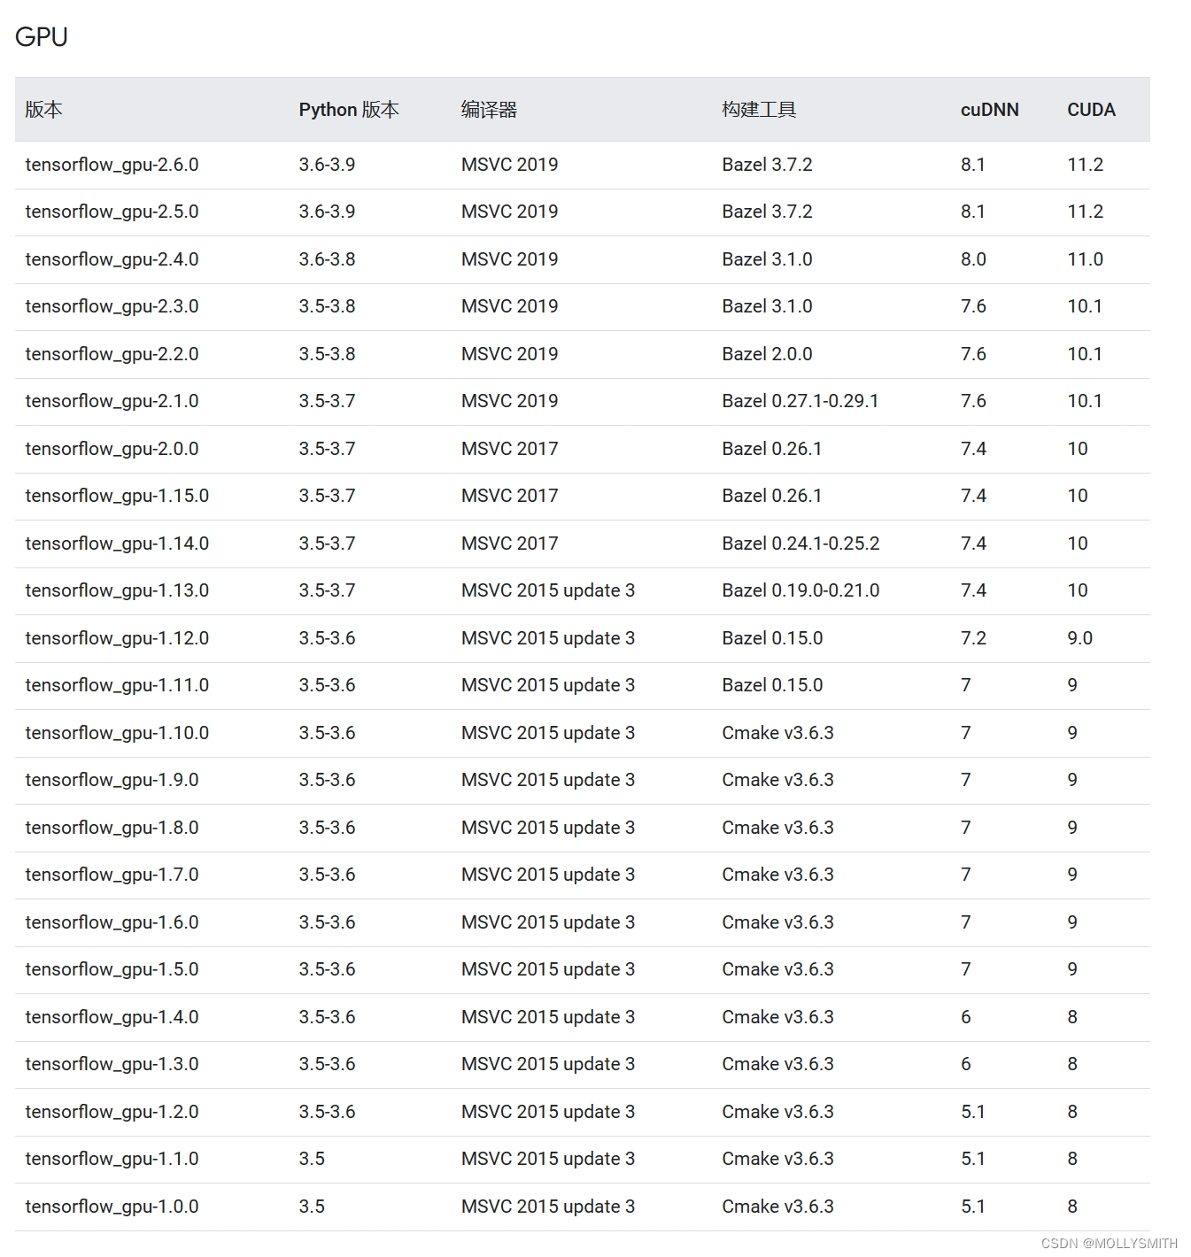Select the tensorflow_gpu-2.5.0 cell

[x=112, y=212]
